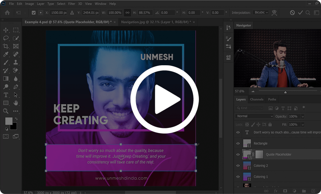
Task: Switch to the Channels tab
Action: click(257, 99)
